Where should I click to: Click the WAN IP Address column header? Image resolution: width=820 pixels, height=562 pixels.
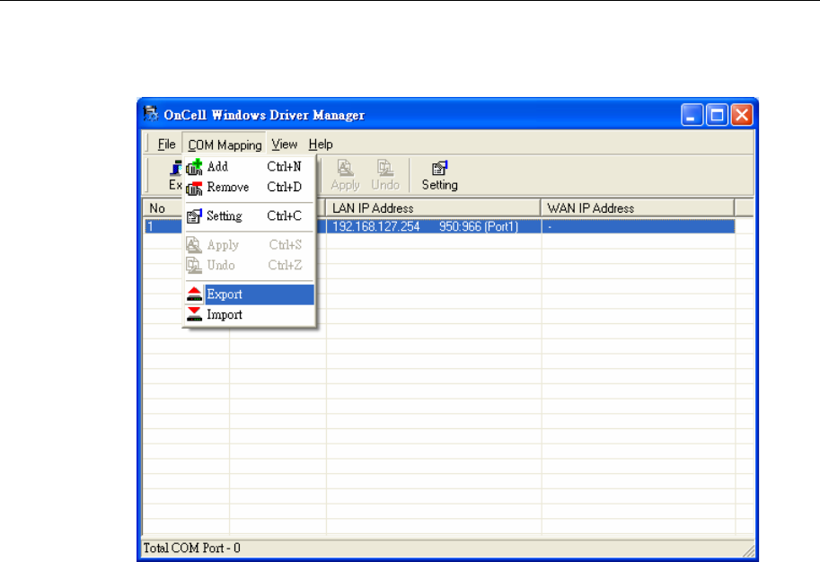click(x=638, y=208)
